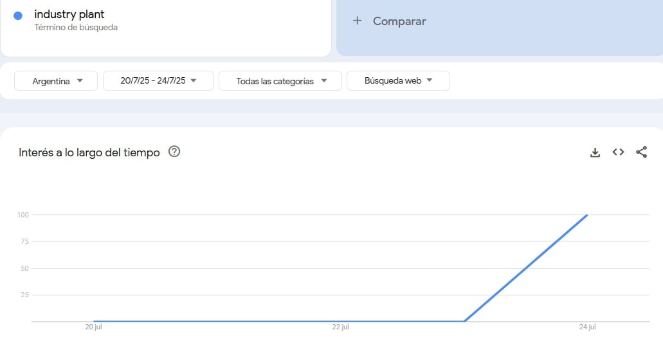This screenshot has height=348, width=663.
Task: Click the plus icon next to Comparar
Action: tap(358, 21)
